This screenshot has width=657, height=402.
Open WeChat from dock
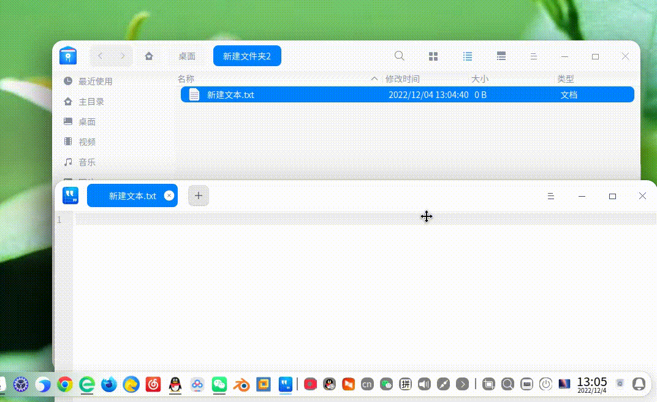[x=219, y=384]
